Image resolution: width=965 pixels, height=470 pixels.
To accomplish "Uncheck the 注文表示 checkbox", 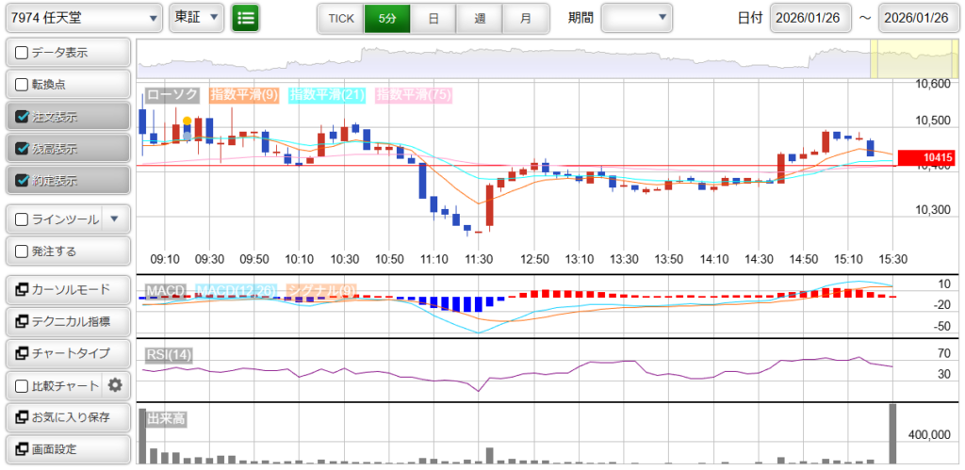I will 23,117.
